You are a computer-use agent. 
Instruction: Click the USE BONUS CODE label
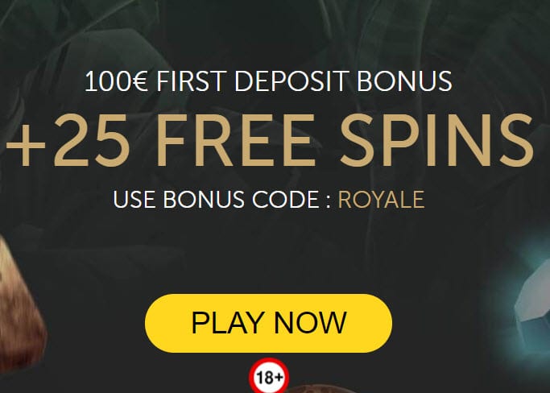217,200
